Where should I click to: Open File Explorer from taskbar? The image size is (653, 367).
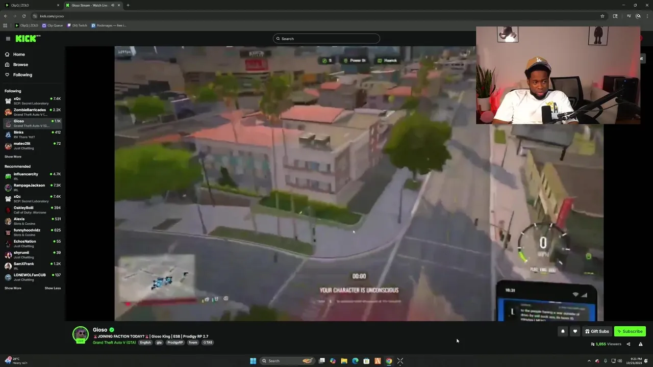pyautogui.click(x=344, y=361)
